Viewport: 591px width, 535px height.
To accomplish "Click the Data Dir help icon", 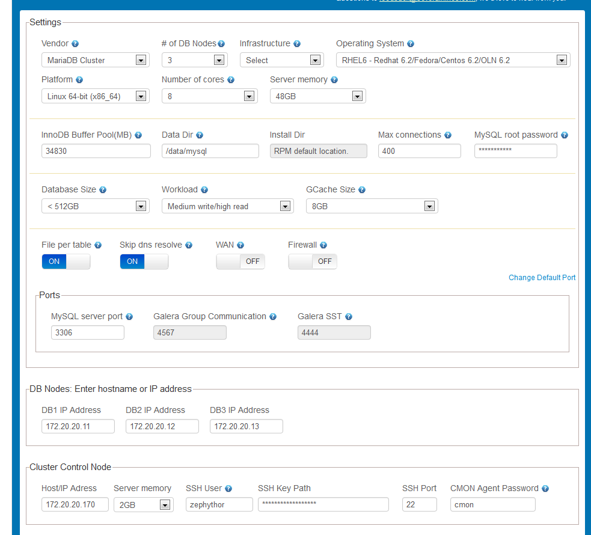I will click(x=200, y=135).
